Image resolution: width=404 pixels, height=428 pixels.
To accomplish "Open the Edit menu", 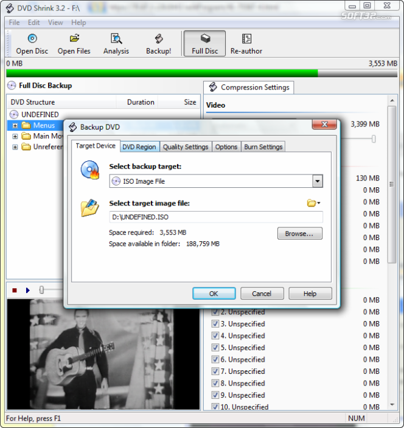I will [34, 22].
